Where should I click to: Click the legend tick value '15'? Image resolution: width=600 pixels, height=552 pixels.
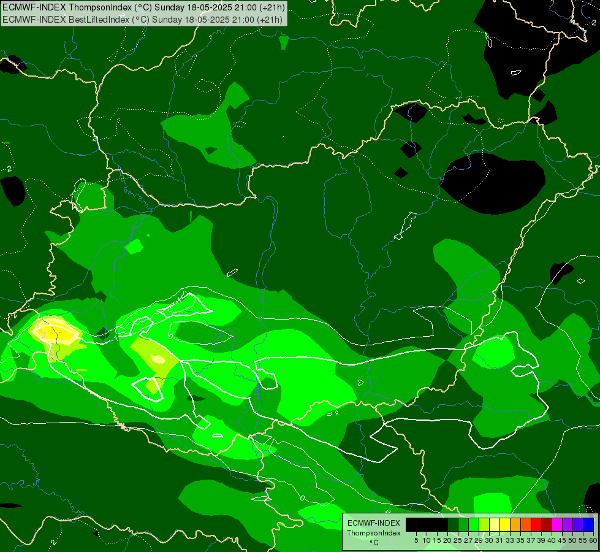coord(437,540)
